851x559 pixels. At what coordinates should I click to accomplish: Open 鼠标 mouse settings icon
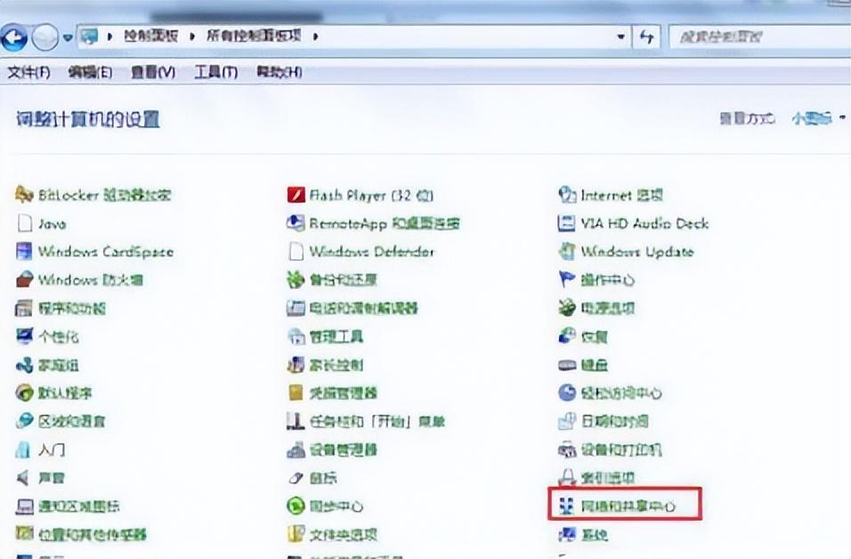[296, 478]
